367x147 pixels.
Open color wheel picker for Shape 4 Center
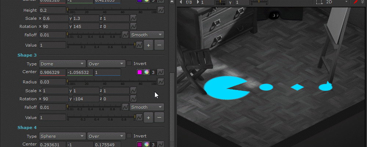(146, 144)
